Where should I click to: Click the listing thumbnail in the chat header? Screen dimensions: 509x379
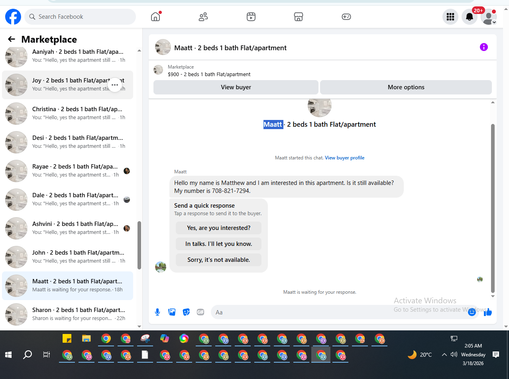tap(163, 47)
